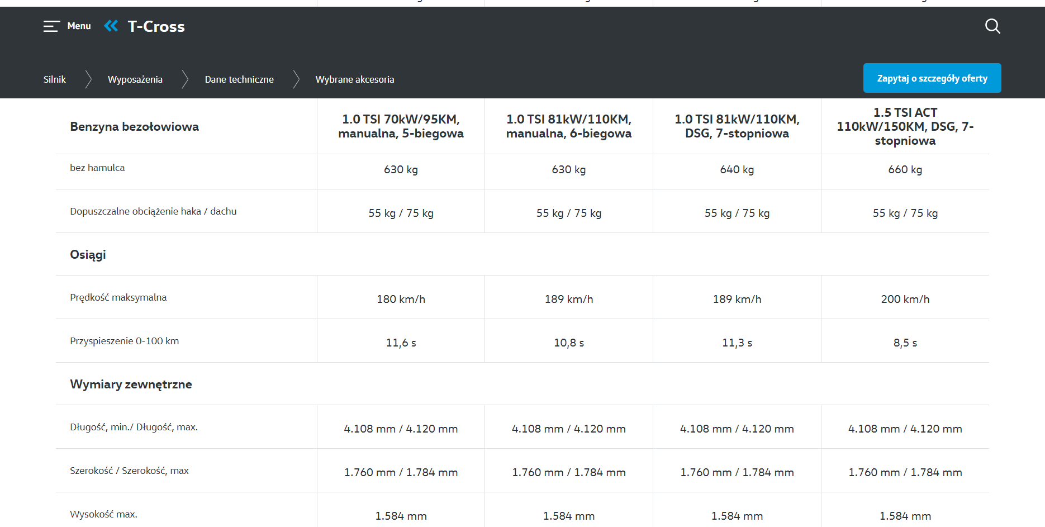This screenshot has height=527, width=1045.
Task: Open the hamburger Menu icon
Action: point(51,26)
